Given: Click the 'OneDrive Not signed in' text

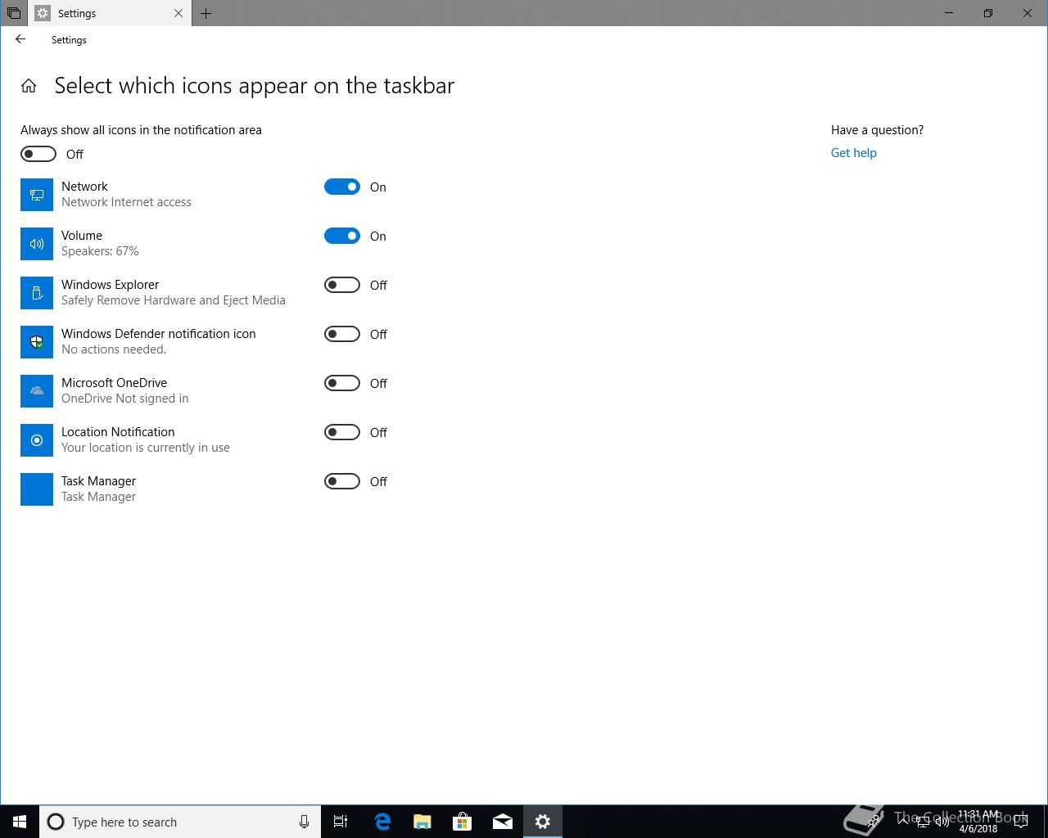Looking at the screenshot, I should pyautogui.click(x=125, y=399).
